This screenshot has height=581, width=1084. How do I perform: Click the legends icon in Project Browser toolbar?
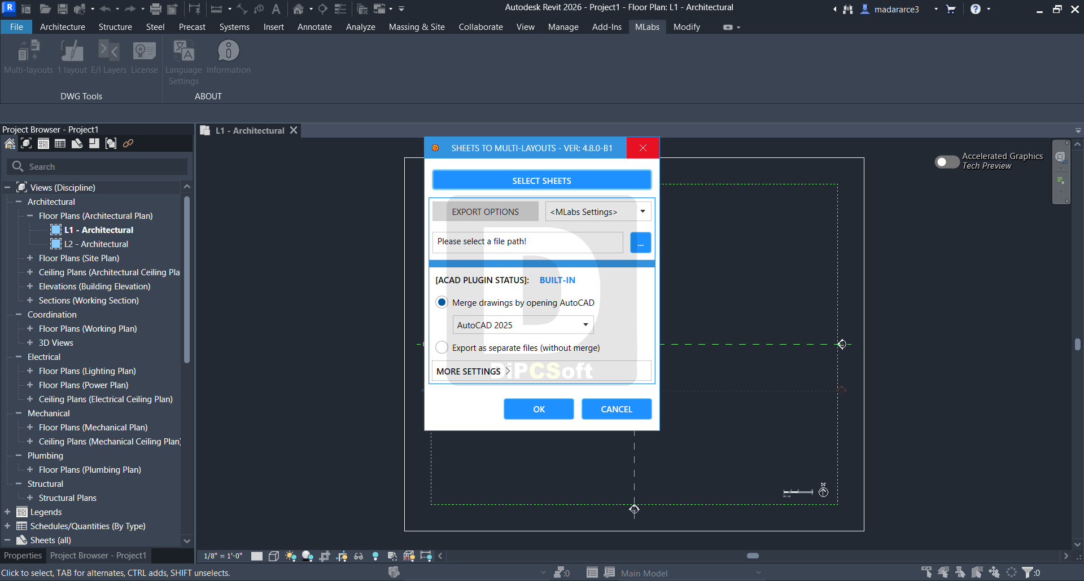43,143
